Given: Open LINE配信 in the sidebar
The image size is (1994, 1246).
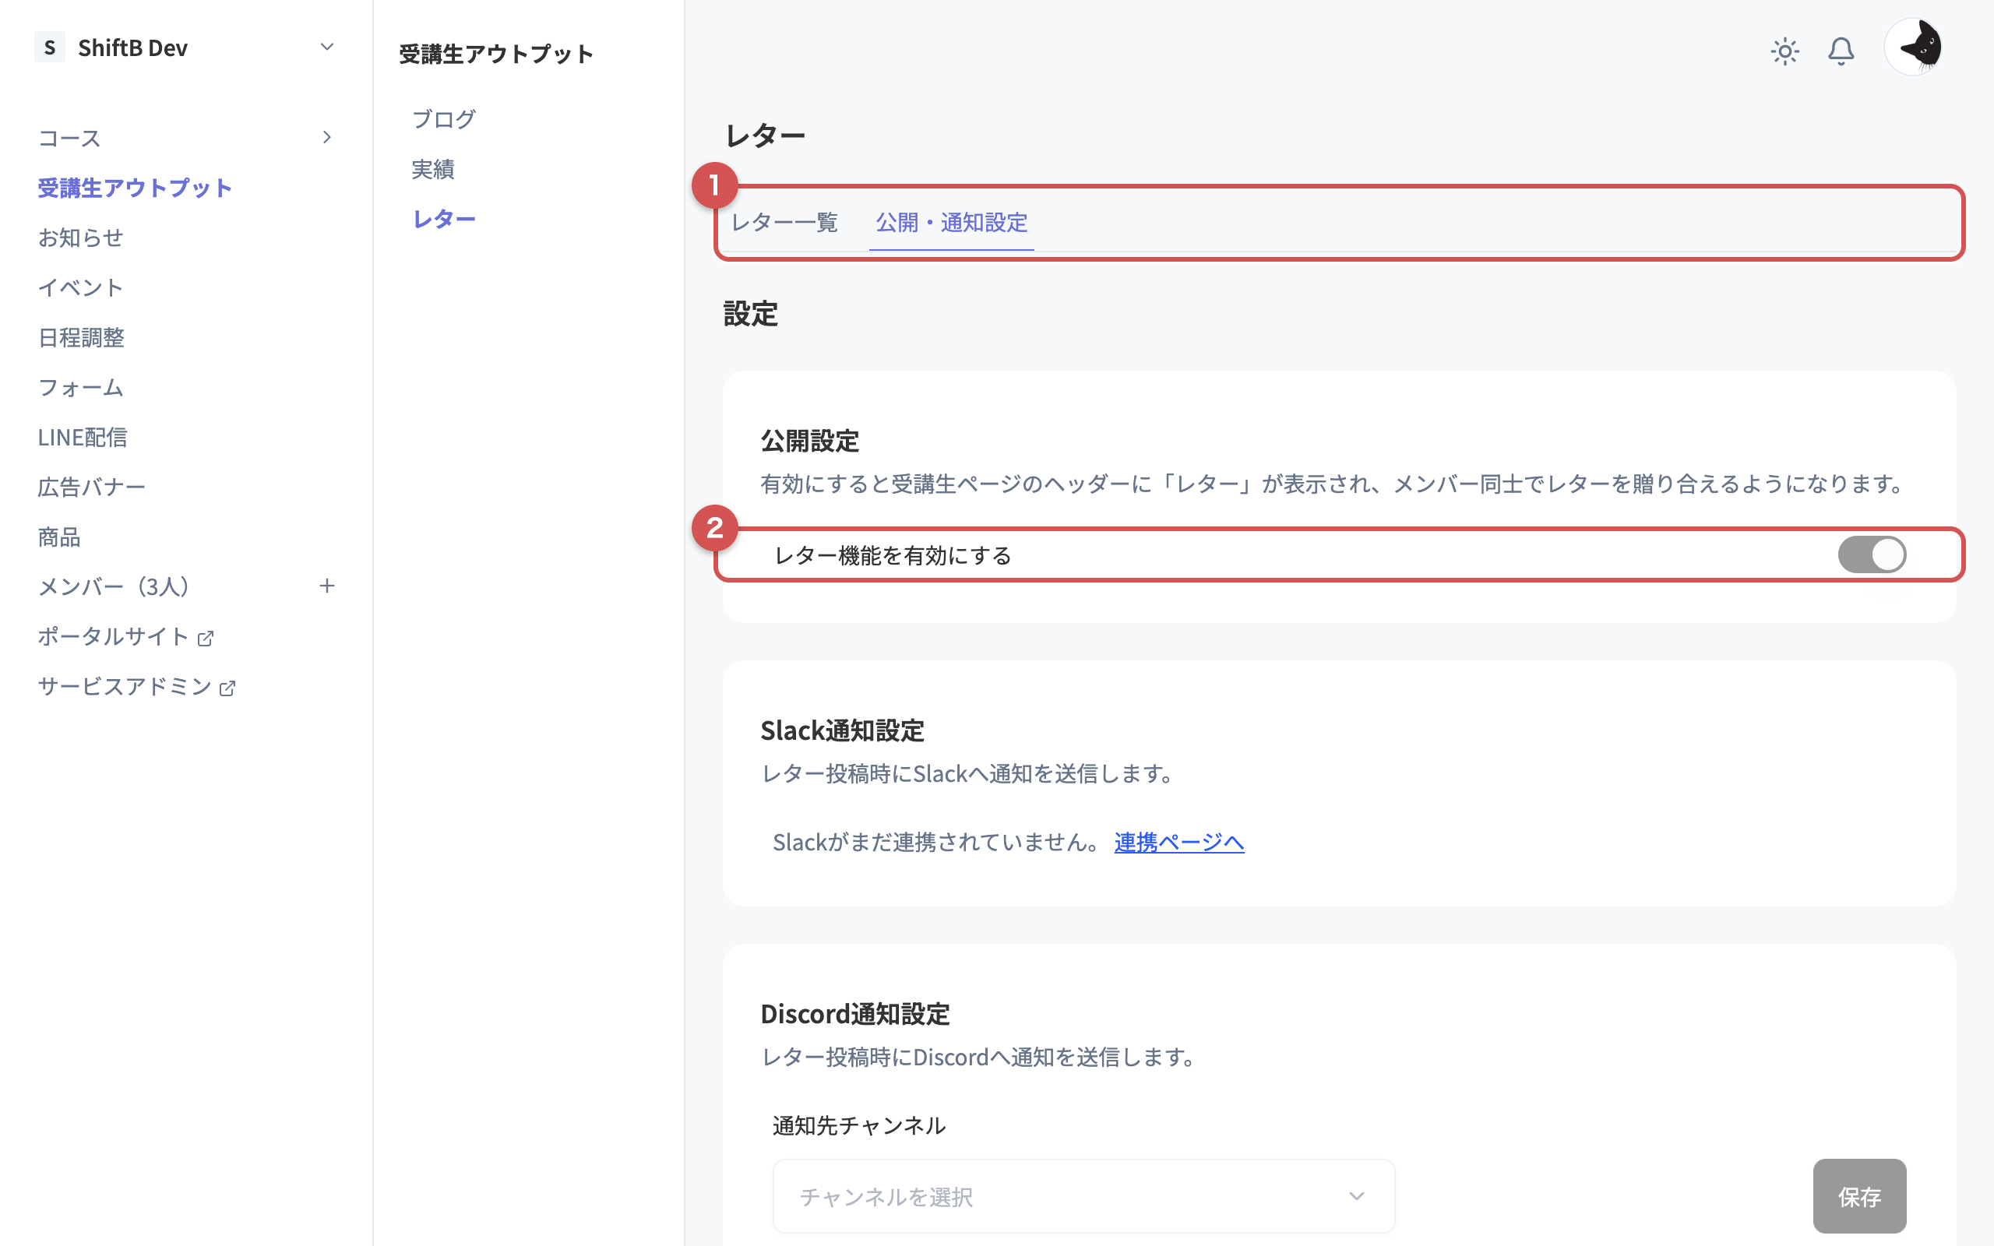Looking at the screenshot, I should coord(83,438).
